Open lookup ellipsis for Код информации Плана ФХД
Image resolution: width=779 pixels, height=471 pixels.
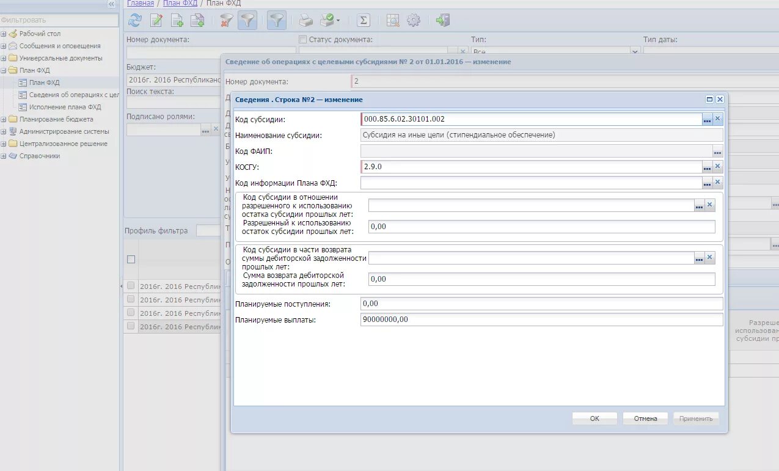[707, 183]
